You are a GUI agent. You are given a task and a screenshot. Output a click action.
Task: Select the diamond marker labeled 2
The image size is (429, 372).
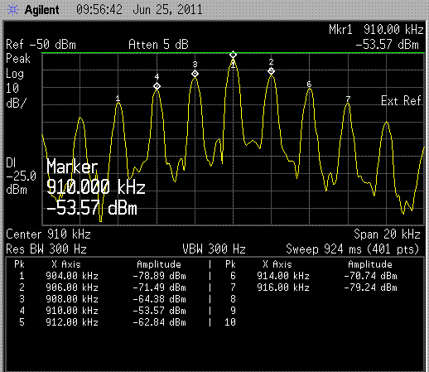click(x=272, y=71)
